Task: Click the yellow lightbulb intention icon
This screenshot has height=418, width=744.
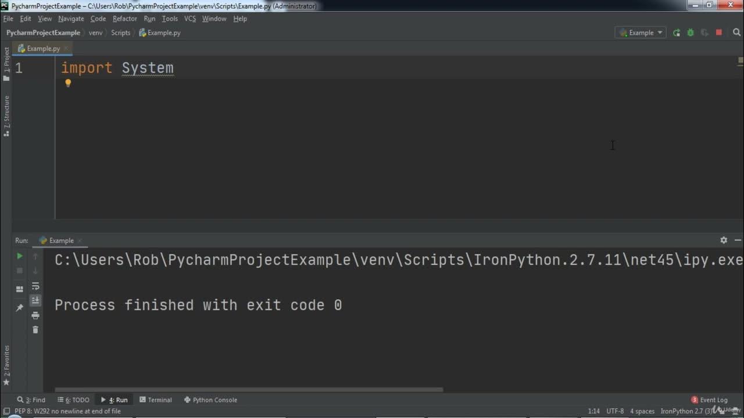Action: pyautogui.click(x=68, y=83)
